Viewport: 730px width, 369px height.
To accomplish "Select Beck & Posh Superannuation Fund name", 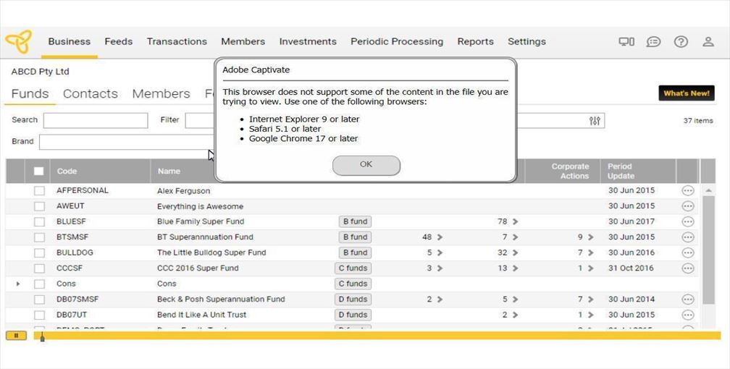I will tap(221, 300).
